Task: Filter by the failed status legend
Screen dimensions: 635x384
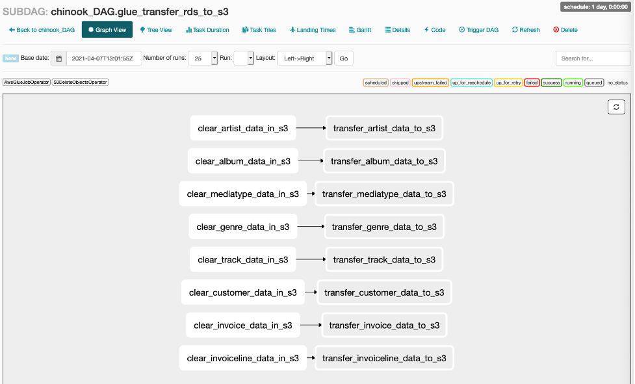Action: tap(532, 83)
